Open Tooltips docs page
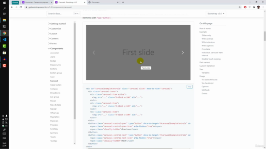Viewport: 266px width, 149px height. pyautogui.click(x=54, y=141)
